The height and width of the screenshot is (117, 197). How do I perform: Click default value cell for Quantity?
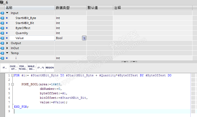click(x=100, y=33)
